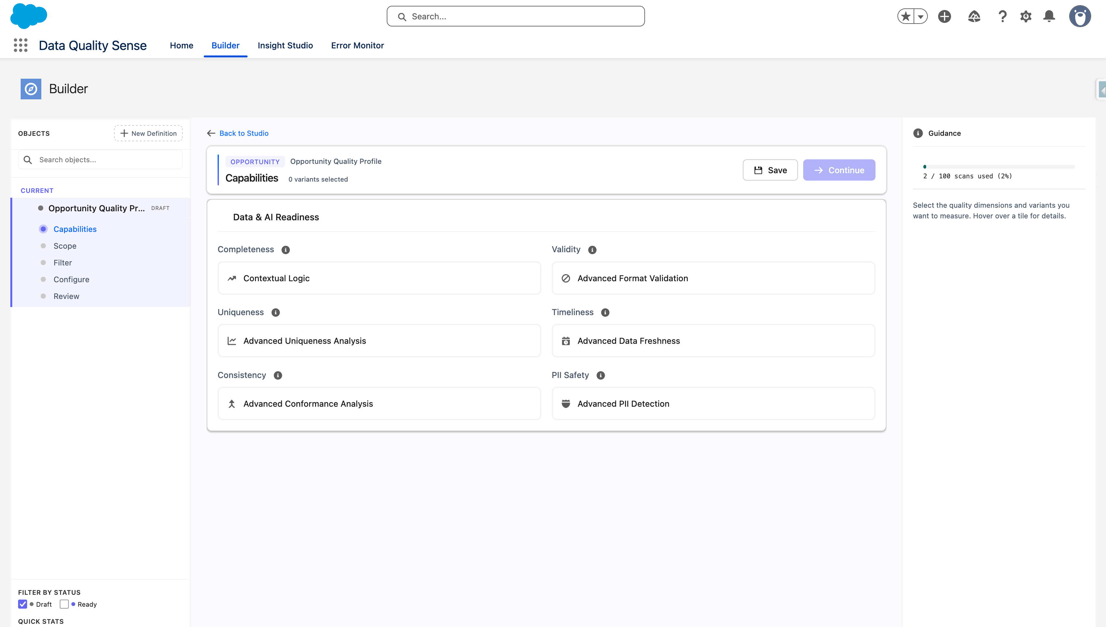Select the Advanced PII Detection tile
1106x627 pixels.
[x=713, y=404]
